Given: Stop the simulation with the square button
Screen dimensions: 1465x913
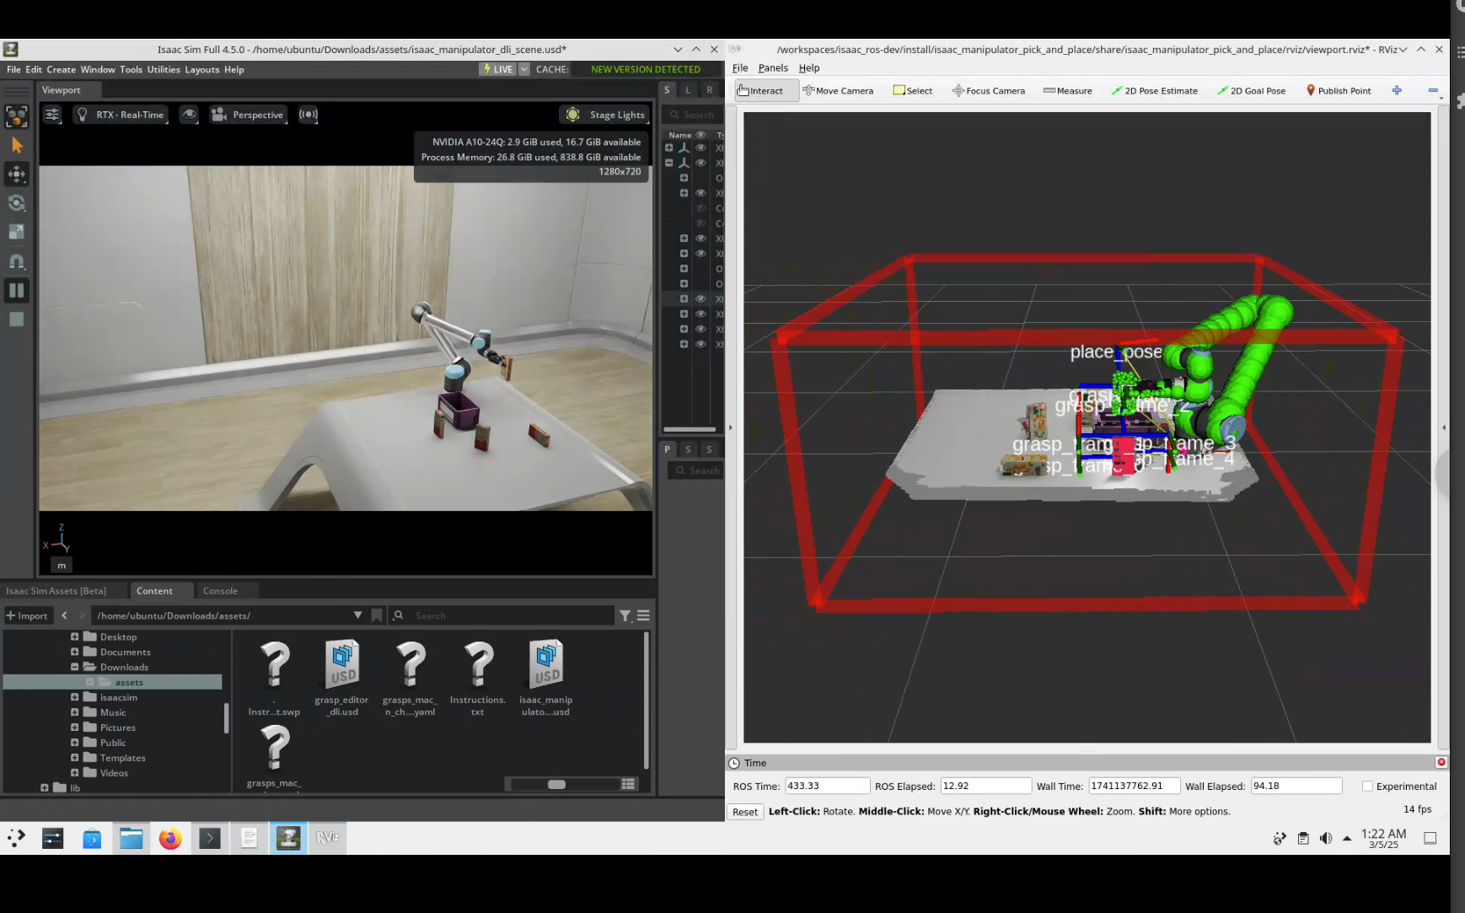Looking at the screenshot, I should [17, 320].
